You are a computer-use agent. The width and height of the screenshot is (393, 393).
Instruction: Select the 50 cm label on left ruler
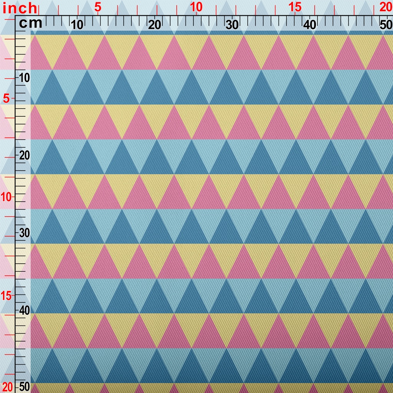[25, 386]
